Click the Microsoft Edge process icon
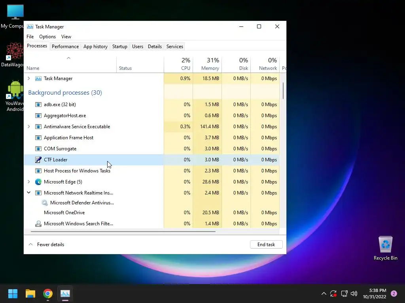The height and width of the screenshot is (303, 405). [38, 182]
